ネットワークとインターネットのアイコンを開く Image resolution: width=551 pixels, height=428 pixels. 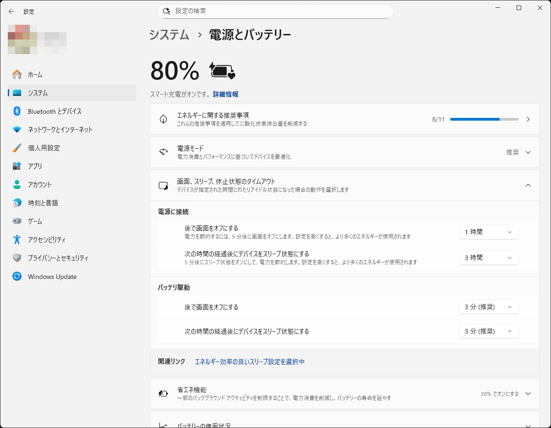click(16, 129)
